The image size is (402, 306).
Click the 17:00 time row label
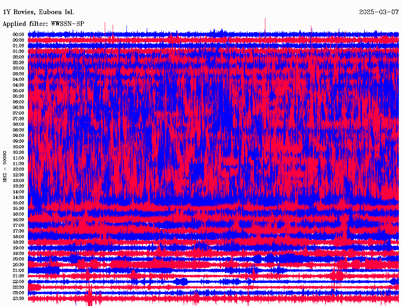click(x=18, y=225)
